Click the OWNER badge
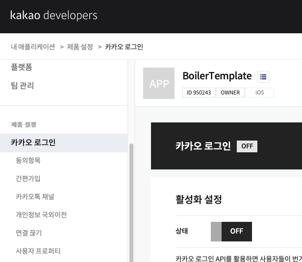The image size is (302, 262). (x=230, y=93)
